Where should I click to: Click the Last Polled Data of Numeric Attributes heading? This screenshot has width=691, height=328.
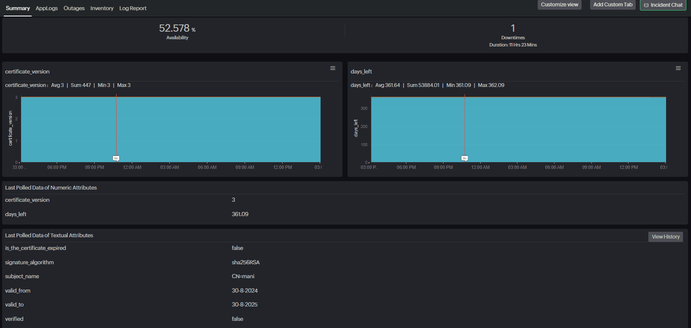click(51, 188)
